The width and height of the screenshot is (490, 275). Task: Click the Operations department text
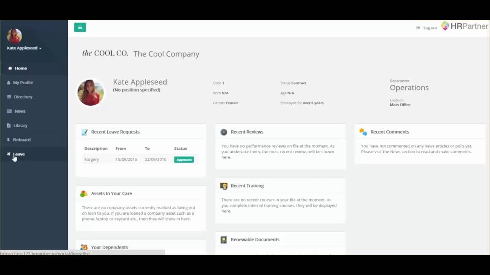(409, 87)
